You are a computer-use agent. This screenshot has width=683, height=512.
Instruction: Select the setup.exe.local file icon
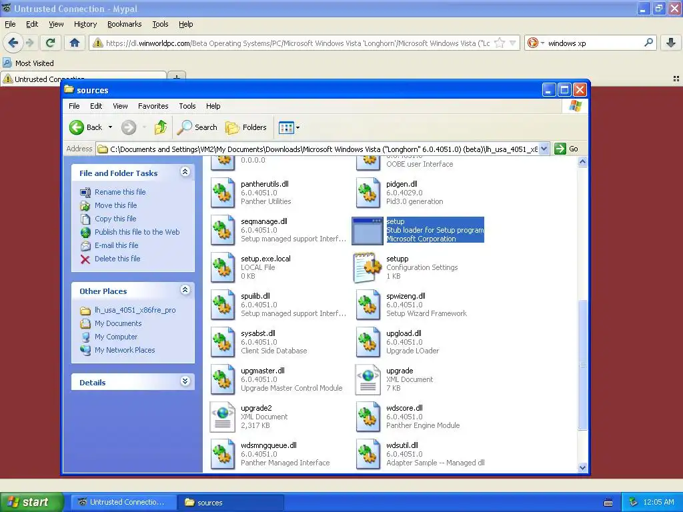coord(223,267)
